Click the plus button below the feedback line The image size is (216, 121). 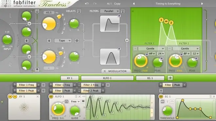(x=37, y=69)
